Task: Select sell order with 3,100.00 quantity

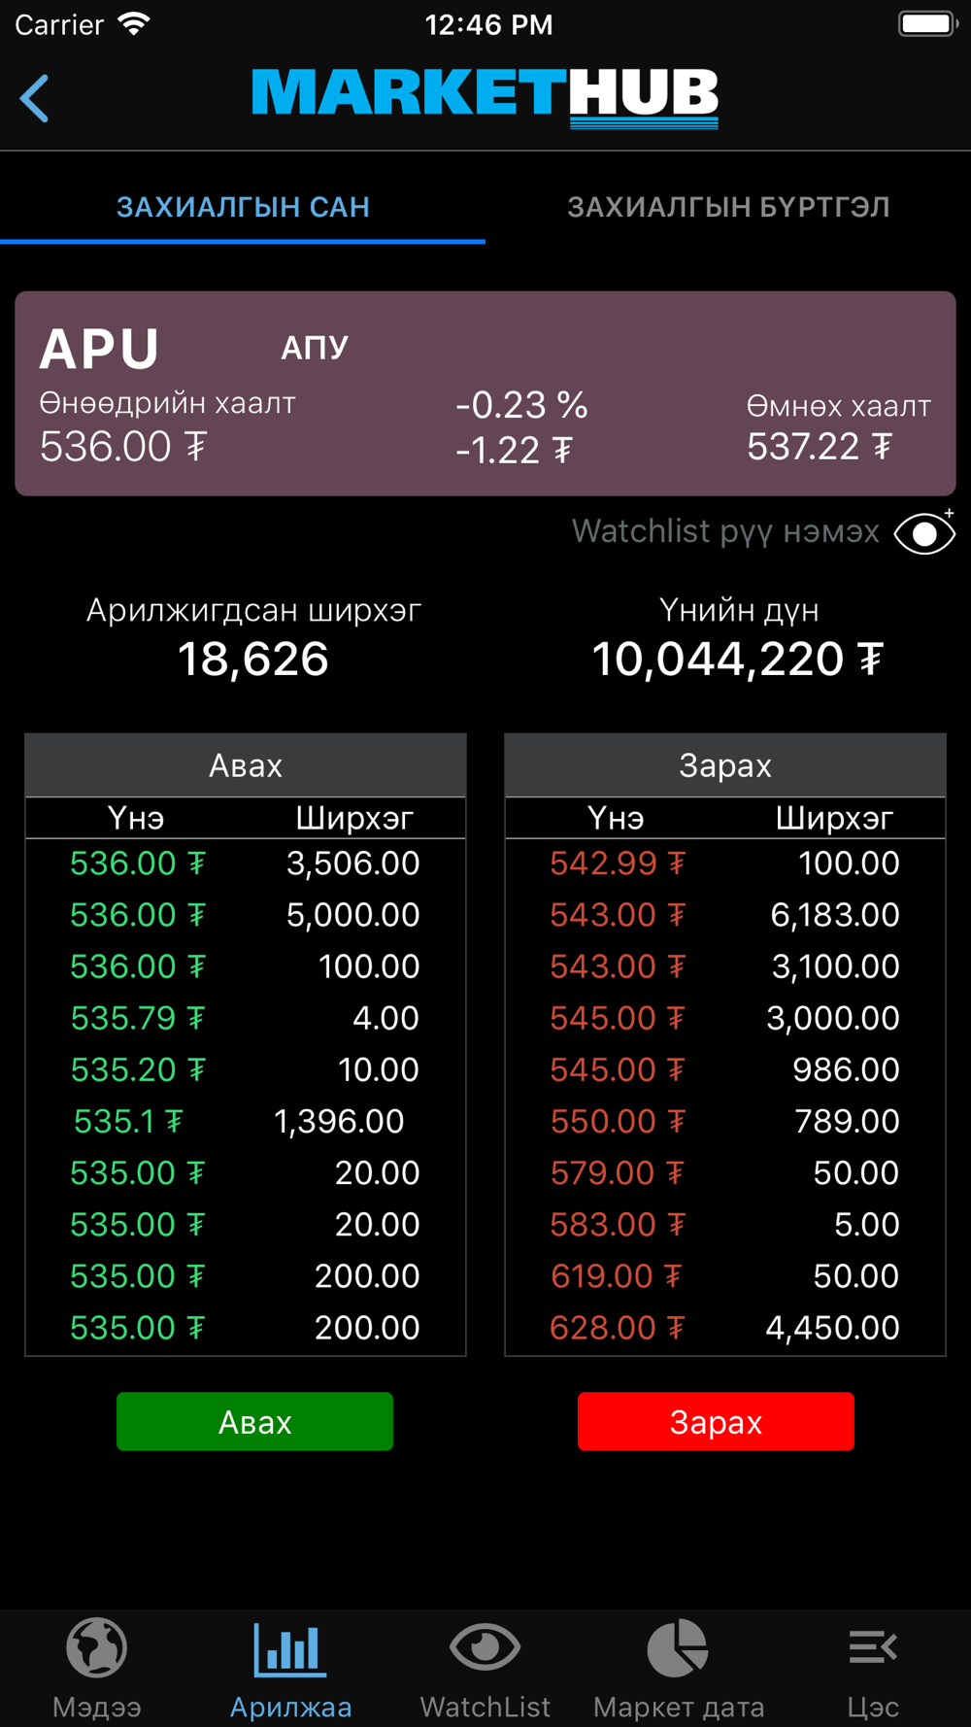Action: click(725, 966)
